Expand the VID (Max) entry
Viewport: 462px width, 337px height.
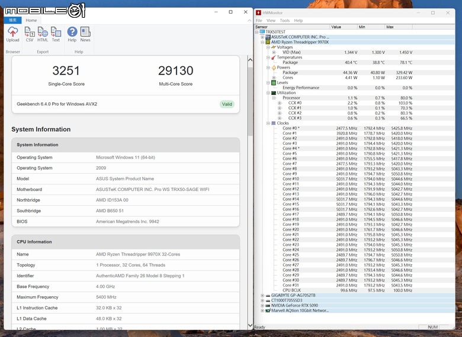[x=274, y=53]
